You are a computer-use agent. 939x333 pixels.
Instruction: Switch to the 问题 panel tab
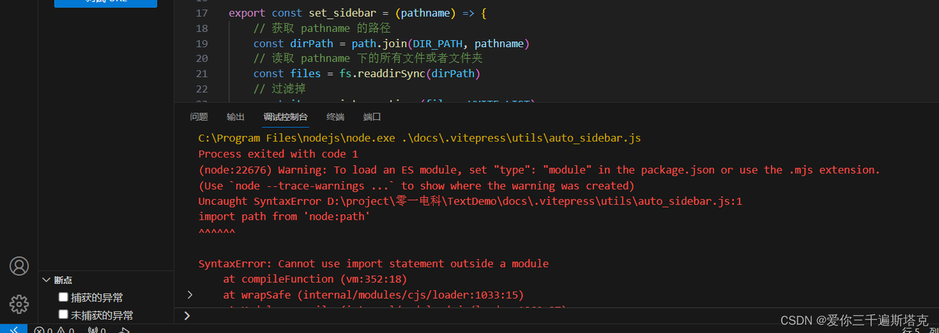[199, 117]
